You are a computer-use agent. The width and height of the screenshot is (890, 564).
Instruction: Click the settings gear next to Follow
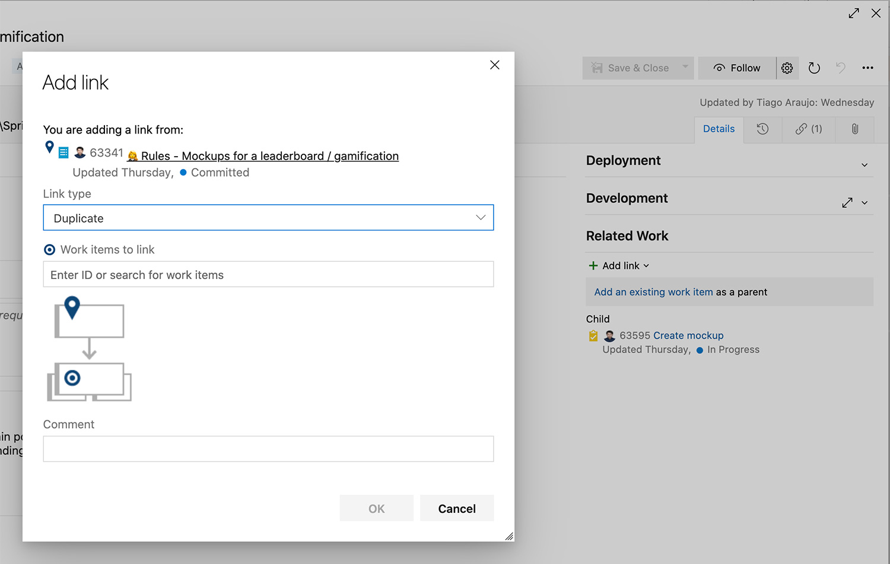pos(787,68)
